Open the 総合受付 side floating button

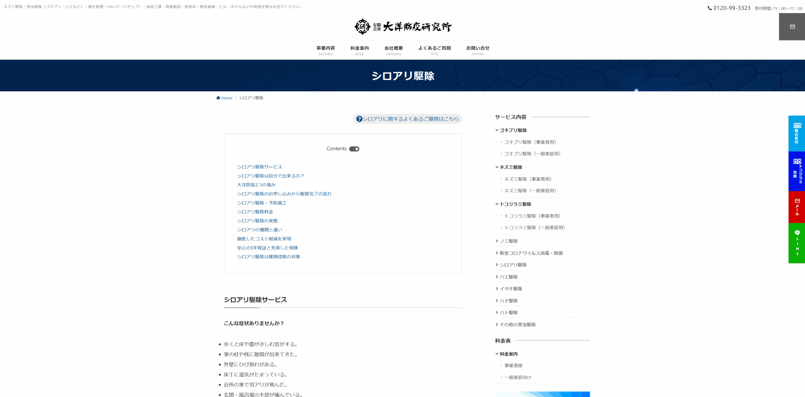tap(797, 133)
